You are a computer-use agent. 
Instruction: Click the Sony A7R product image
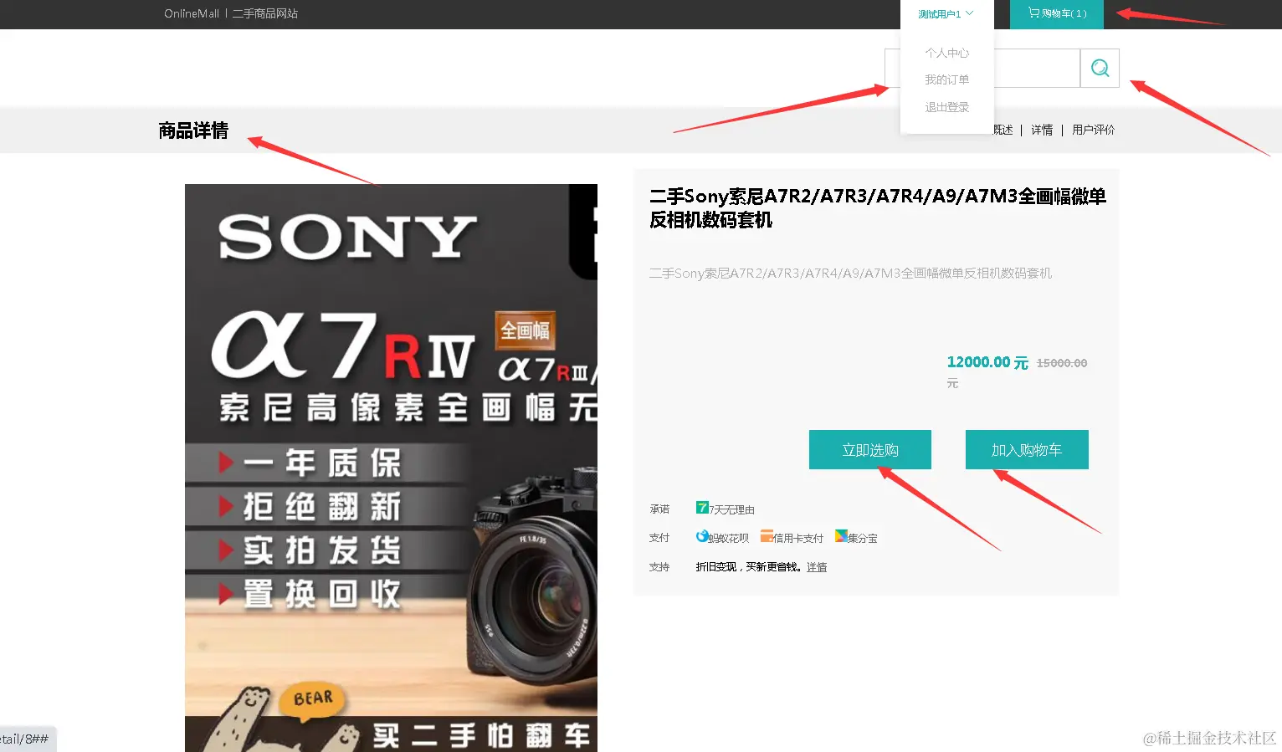click(391, 468)
